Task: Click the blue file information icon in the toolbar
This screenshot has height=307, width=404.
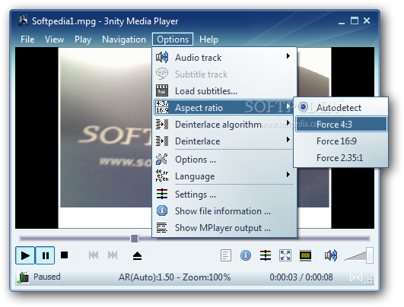Action: coord(246,255)
